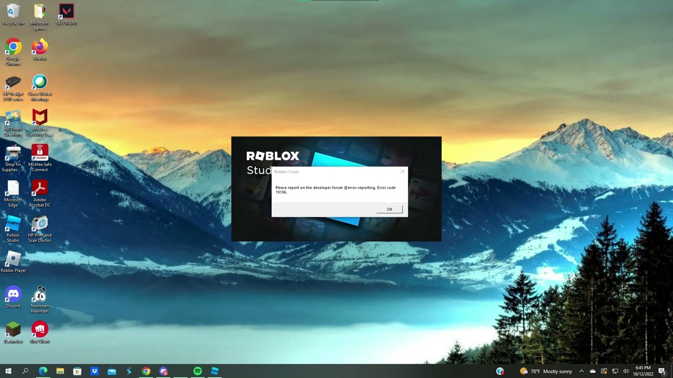Select the Cisco Webex Meetings shortcut
Viewport: 673px width, 378px height.
pos(40,88)
